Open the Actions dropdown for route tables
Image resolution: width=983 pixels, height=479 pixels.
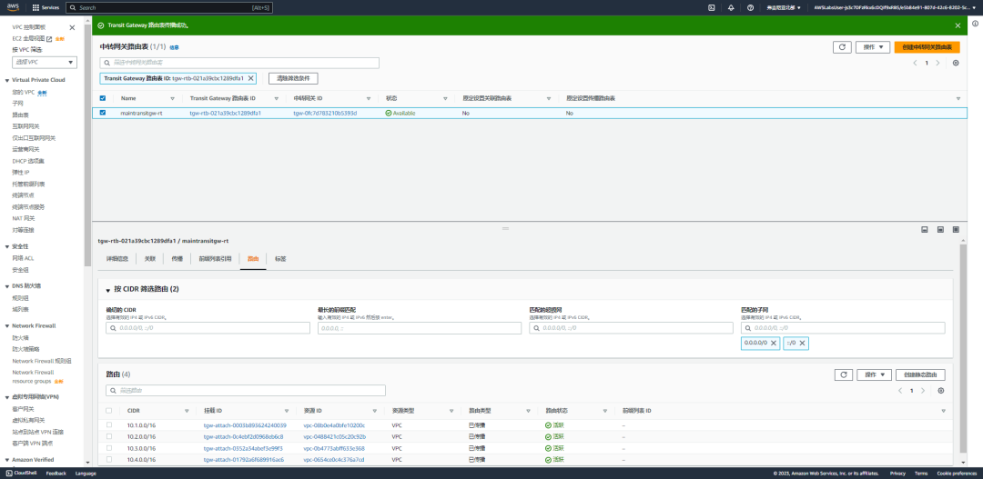(x=873, y=47)
